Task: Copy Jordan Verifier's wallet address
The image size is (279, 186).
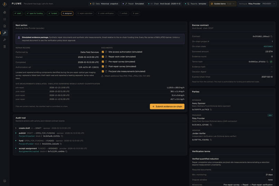Action: click(x=211, y=140)
